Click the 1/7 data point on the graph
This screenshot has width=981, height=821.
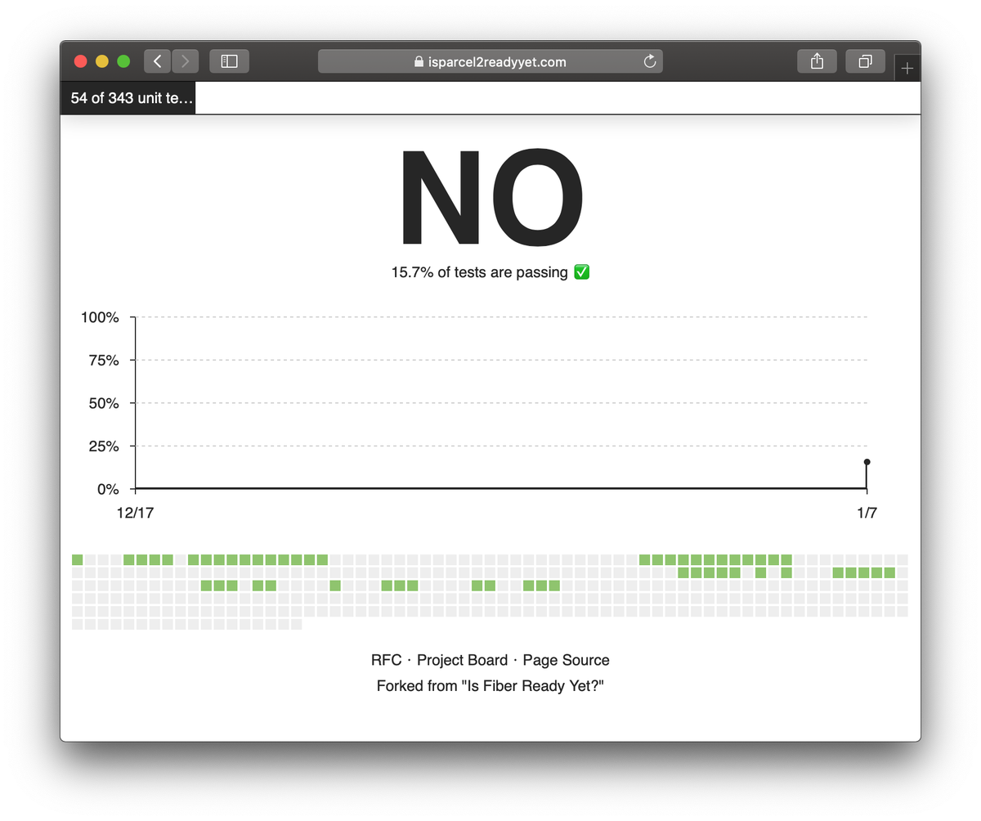coord(867,462)
